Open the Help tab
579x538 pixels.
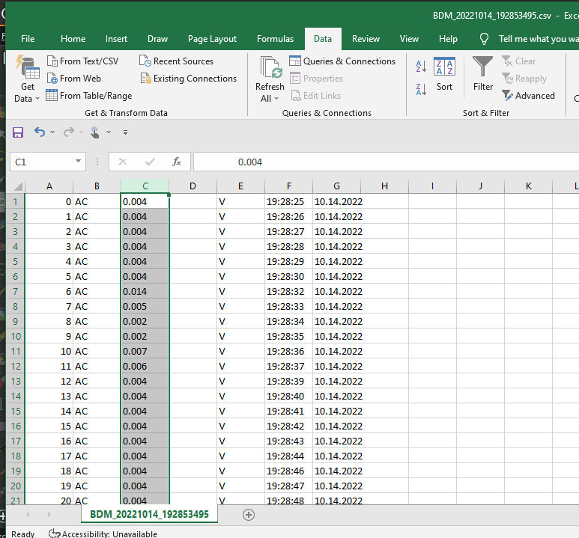click(x=448, y=39)
